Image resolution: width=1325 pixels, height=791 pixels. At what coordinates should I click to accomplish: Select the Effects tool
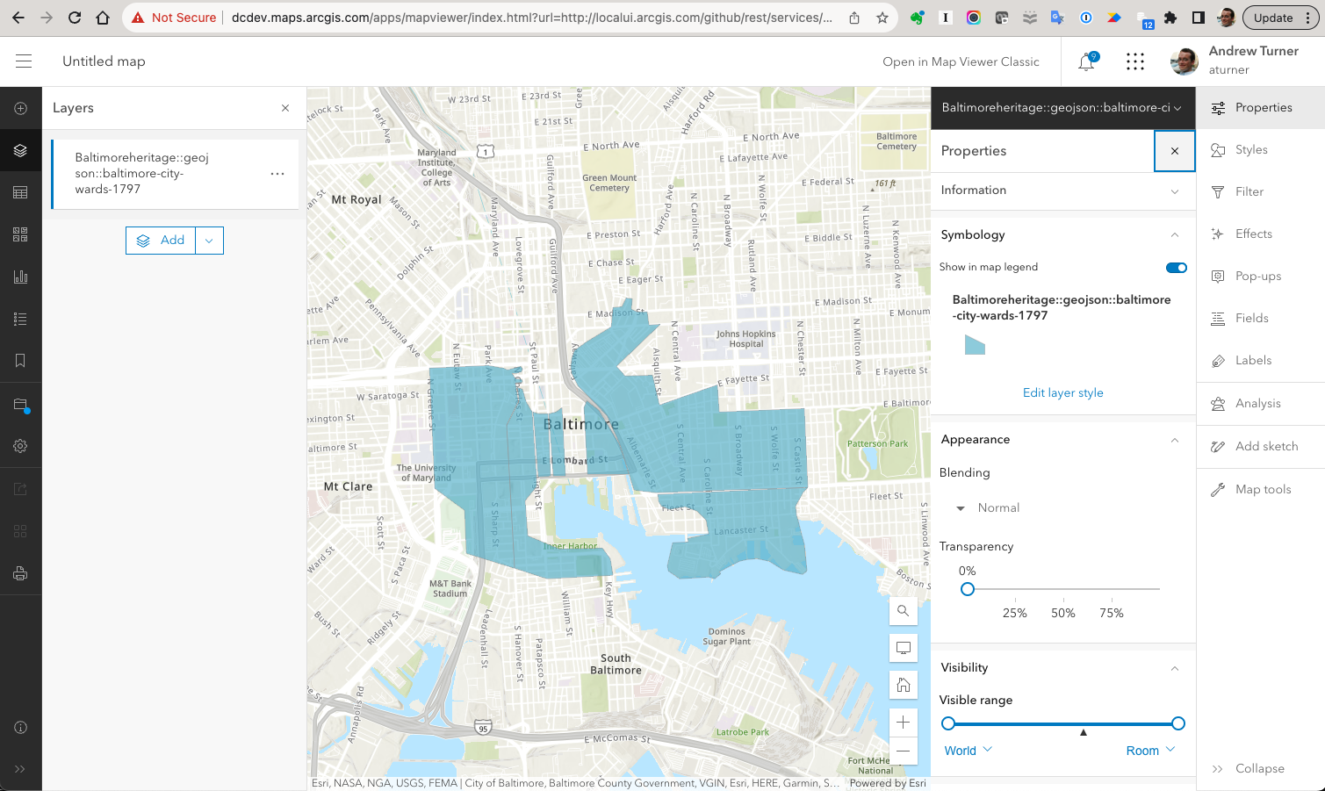point(1252,234)
